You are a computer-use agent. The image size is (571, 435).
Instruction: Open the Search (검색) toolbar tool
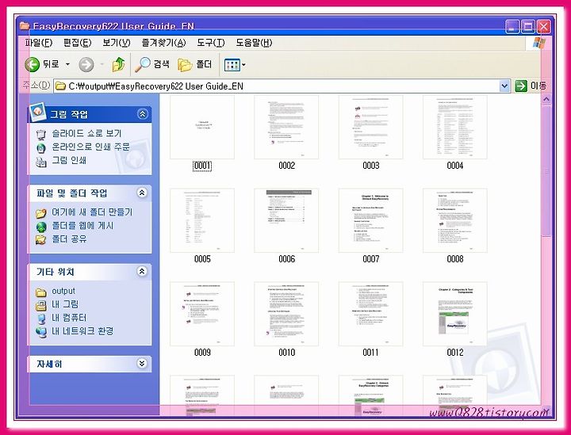coord(151,64)
